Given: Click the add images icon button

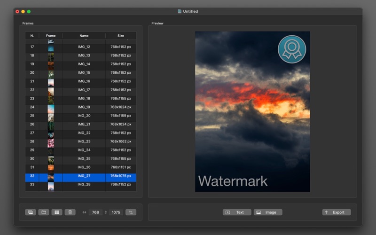Looking at the screenshot, I should [x=31, y=212].
